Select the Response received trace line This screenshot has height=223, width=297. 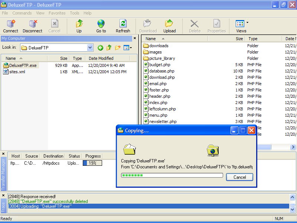[x=32, y=197]
